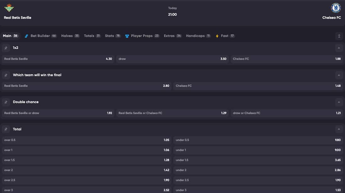Select Real Betis Seville or draw at 1.92

click(x=58, y=113)
